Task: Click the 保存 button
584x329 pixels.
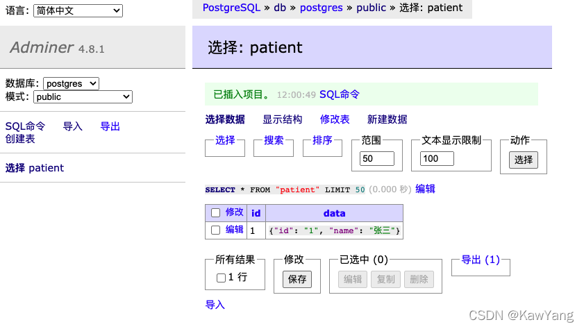Action: coord(297,279)
